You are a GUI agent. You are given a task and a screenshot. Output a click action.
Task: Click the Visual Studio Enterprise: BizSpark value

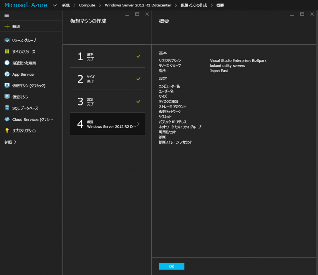[x=238, y=61]
